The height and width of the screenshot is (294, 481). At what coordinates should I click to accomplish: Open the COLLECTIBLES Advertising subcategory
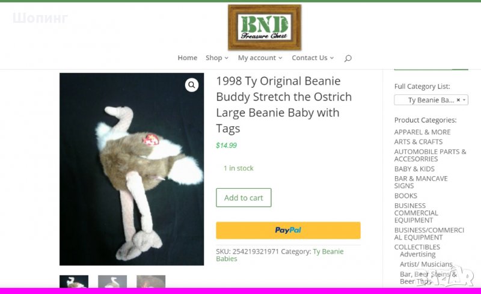[417, 254]
